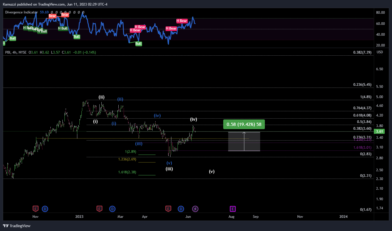Click the white (iii) wave label
Image resolution: width=392 pixels, height=231 pixels.
(x=169, y=169)
